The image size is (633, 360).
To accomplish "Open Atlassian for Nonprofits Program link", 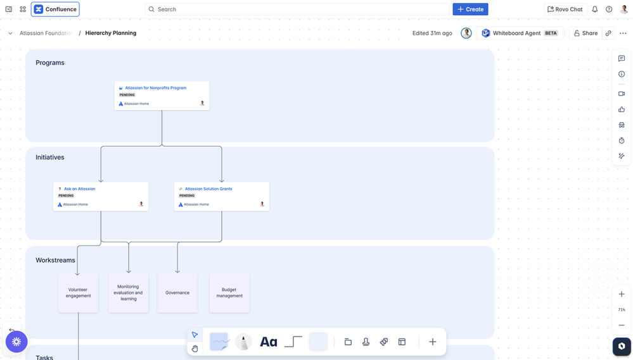I will [155, 88].
